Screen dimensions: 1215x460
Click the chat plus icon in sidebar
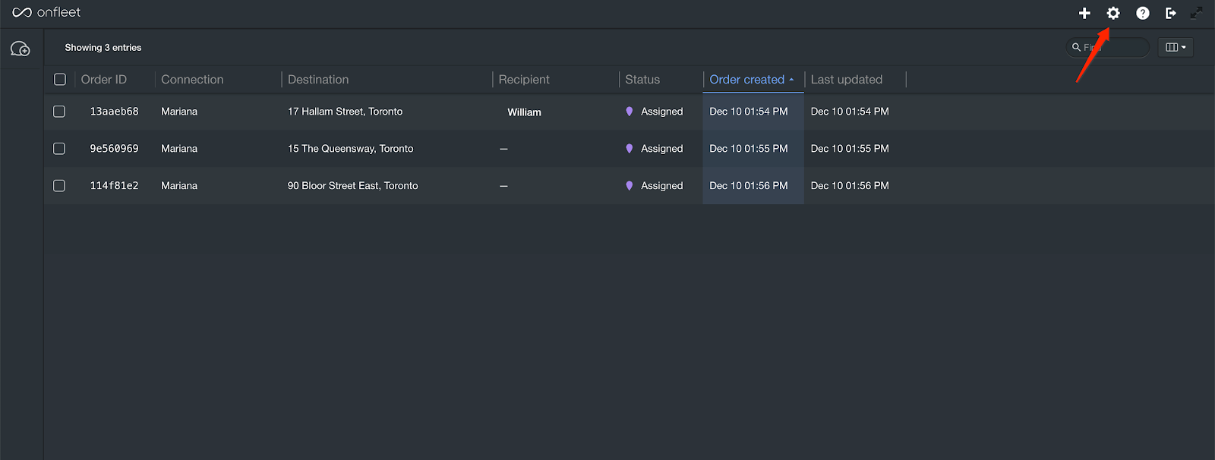(x=21, y=49)
